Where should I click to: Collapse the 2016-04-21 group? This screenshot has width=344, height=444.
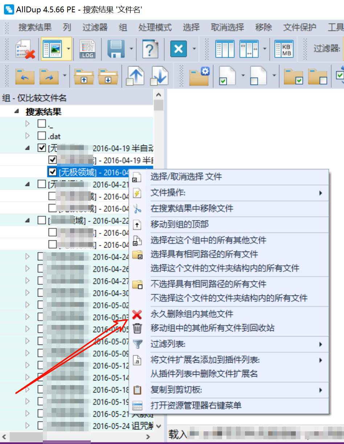[28, 184]
